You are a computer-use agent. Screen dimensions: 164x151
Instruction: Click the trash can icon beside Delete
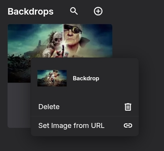128,107
